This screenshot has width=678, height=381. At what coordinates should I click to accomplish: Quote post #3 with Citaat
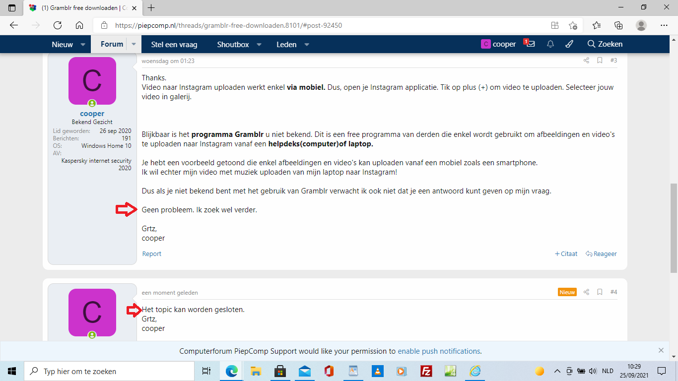pos(566,254)
